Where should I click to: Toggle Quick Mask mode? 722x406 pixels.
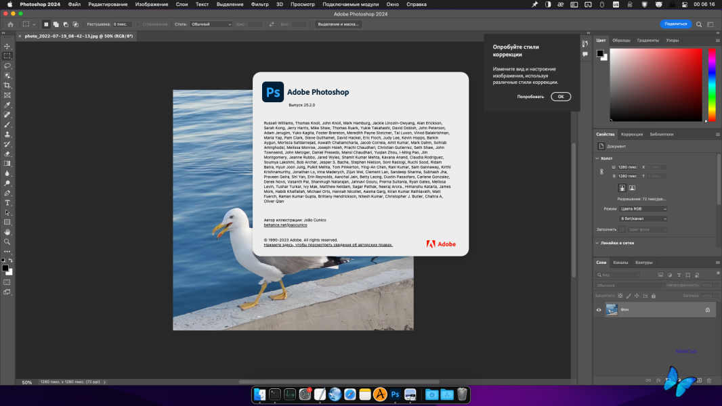coord(7,282)
